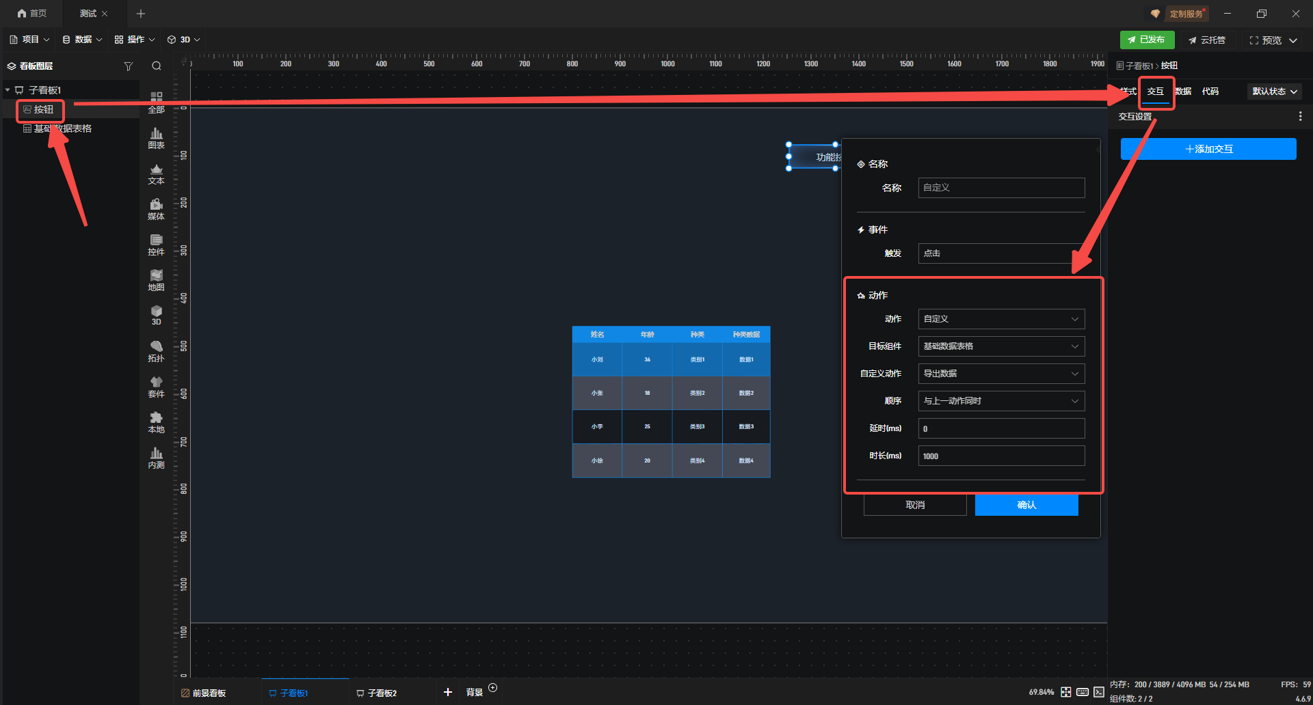Click the 延时(ms) input field
The width and height of the screenshot is (1313, 705).
tap(1000, 428)
